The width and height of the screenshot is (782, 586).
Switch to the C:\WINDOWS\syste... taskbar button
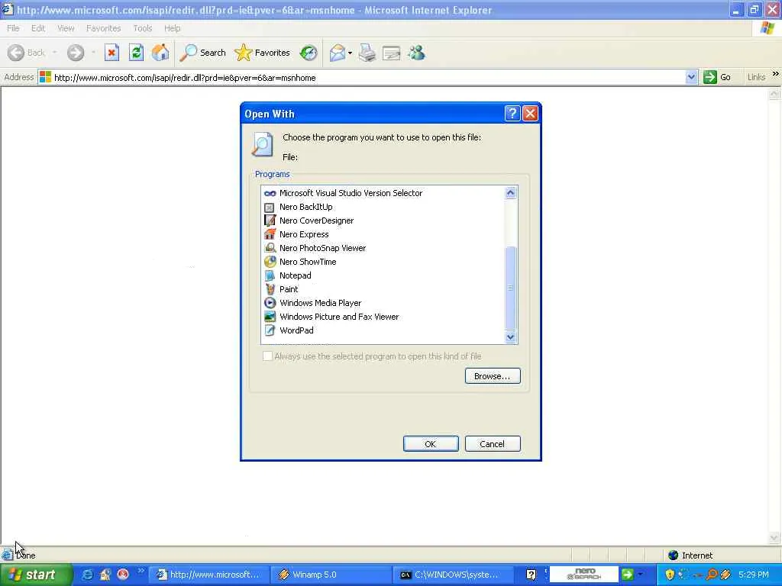(x=452, y=575)
